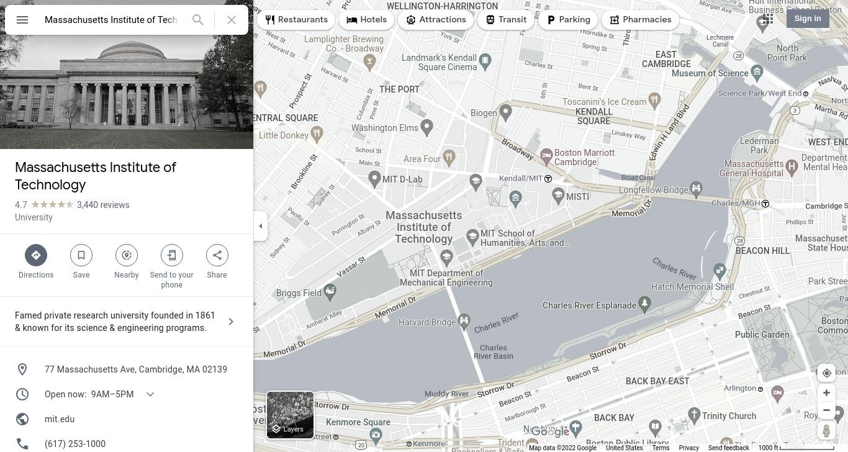Image resolution: width=848 pixels, height=452 pixels.
Task: Click the Charles/MGH station icon
Action: pos(765,204)
